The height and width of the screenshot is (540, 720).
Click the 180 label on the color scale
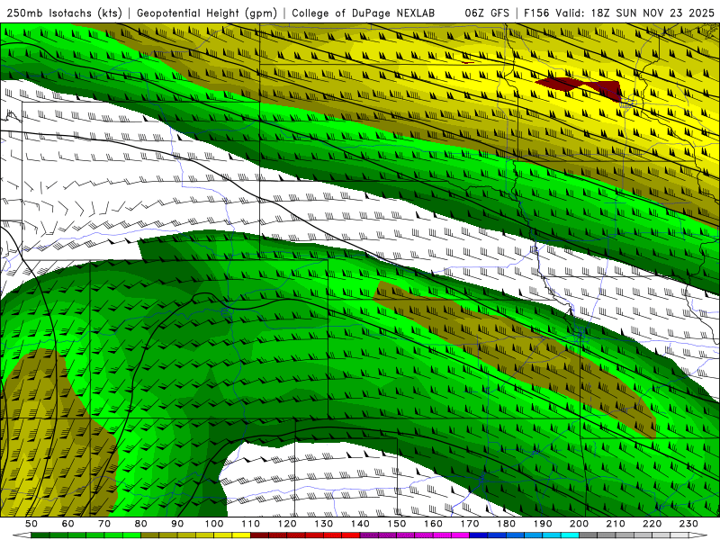tap(506, 524)
